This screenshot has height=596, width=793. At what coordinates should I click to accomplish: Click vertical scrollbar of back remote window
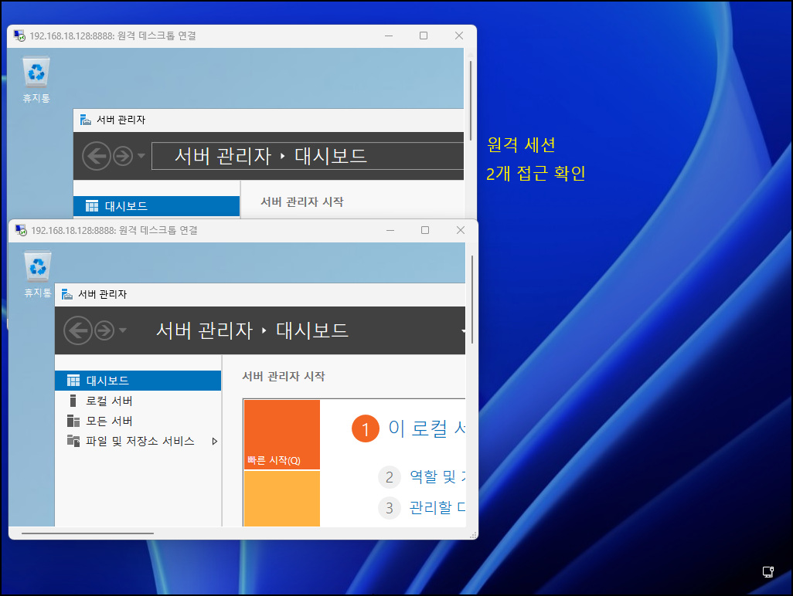point(471,101)
